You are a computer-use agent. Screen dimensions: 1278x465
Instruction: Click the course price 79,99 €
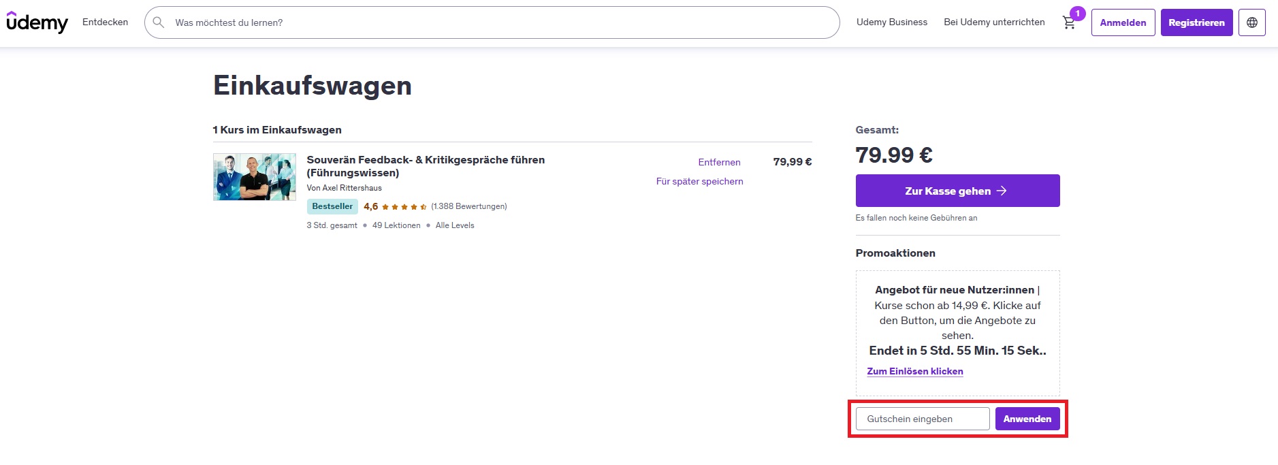click(793, 162)
